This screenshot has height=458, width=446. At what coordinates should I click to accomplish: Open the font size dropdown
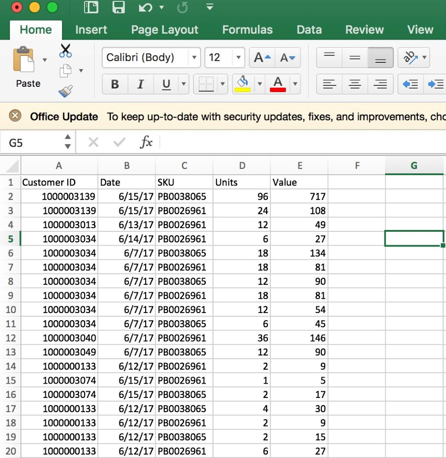[238, 58]
